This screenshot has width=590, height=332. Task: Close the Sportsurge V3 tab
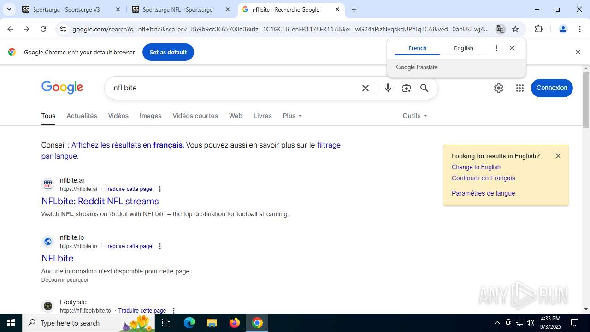pos(118,9)
